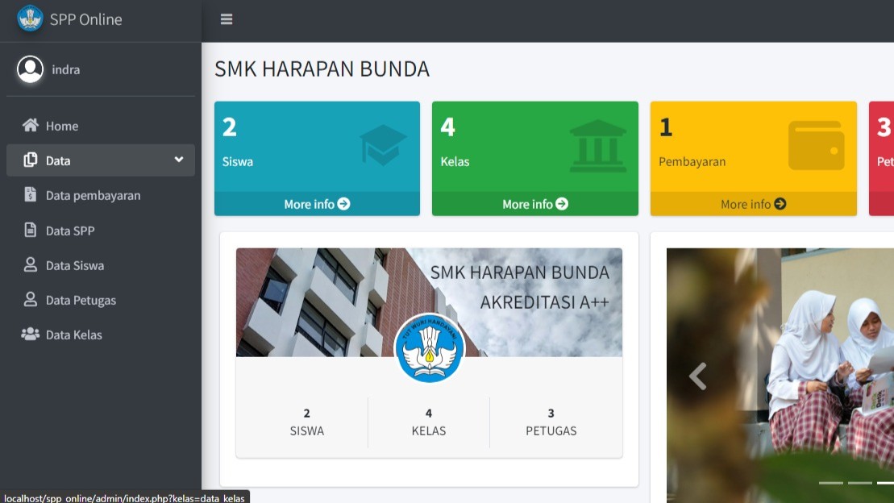Select the first carousel slide indicator
894x503 pixels.
click(x=830, y=483)
